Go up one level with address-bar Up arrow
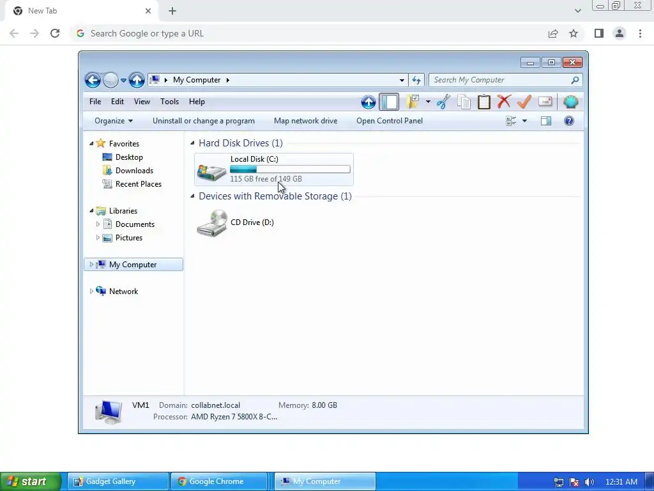The image size is (654, 491). pyautogui.click(x=137, y=80)
